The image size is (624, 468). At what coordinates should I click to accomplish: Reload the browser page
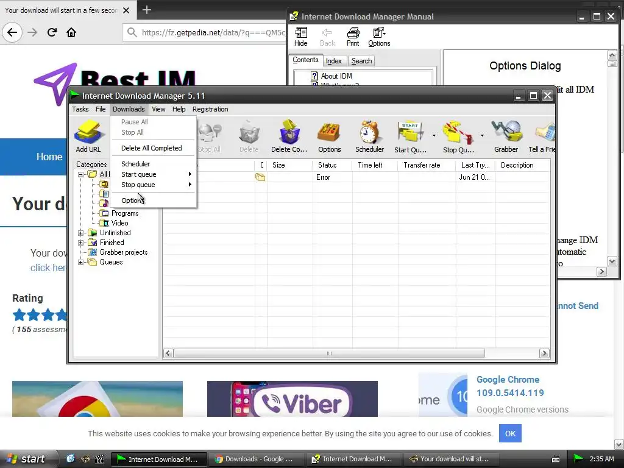52,32
